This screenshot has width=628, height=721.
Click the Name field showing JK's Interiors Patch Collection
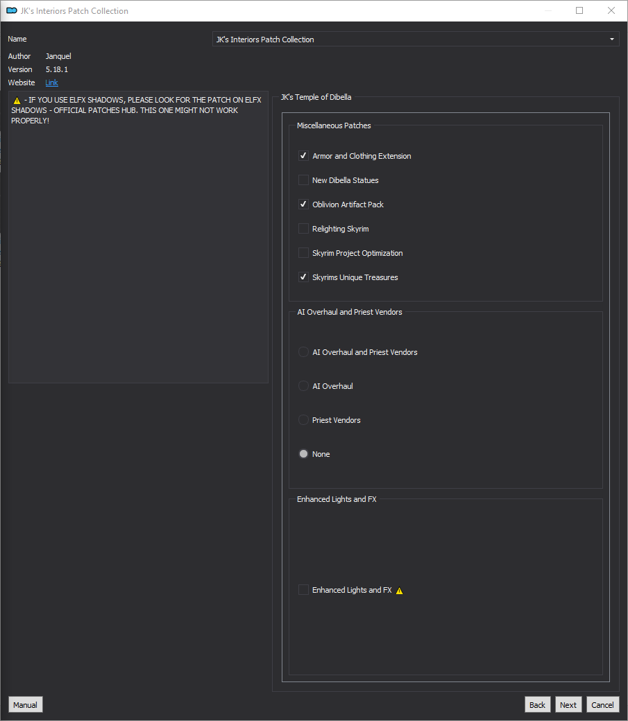(415, 40)
